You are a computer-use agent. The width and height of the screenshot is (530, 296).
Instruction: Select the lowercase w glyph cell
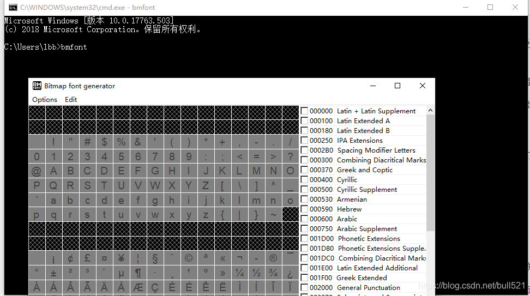[x=155, y=215]
